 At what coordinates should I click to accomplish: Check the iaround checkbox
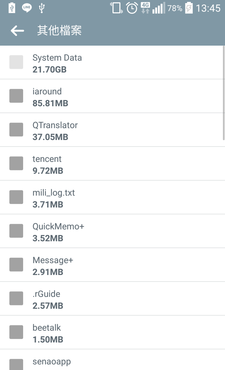(16, 96)
